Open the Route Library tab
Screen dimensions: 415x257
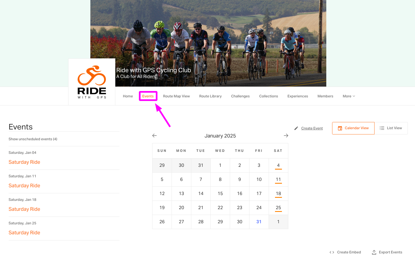click(210, 96)
